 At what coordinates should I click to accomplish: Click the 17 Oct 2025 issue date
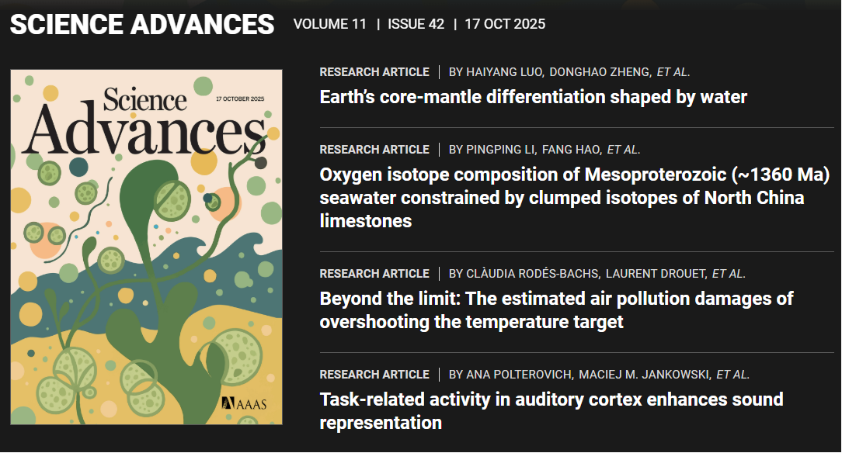(x=505, y=24)
